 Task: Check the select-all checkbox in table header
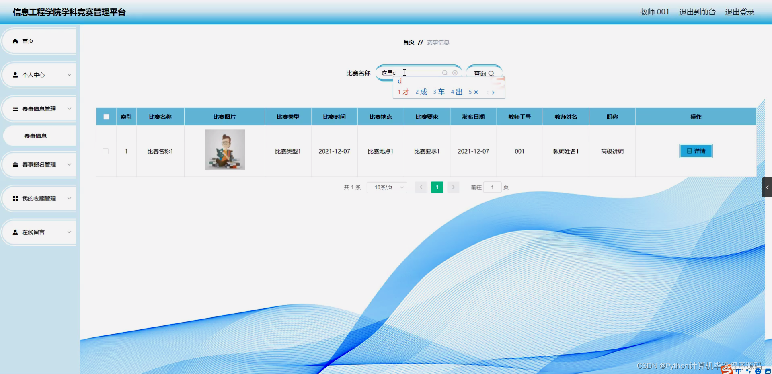106,117
